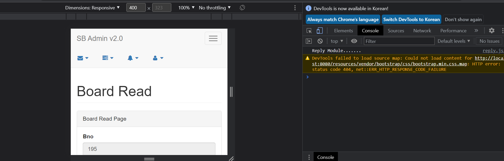
Task: Select the inspect element picker tool
Action: point(309,31)
